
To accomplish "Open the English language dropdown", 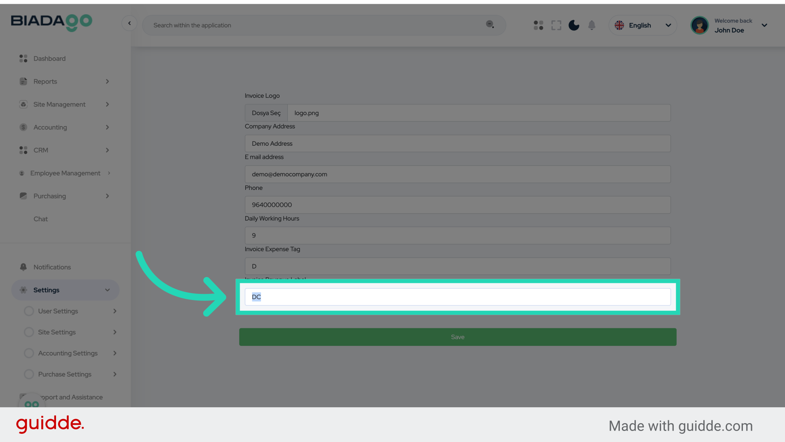I will click(x=643, y=25).
